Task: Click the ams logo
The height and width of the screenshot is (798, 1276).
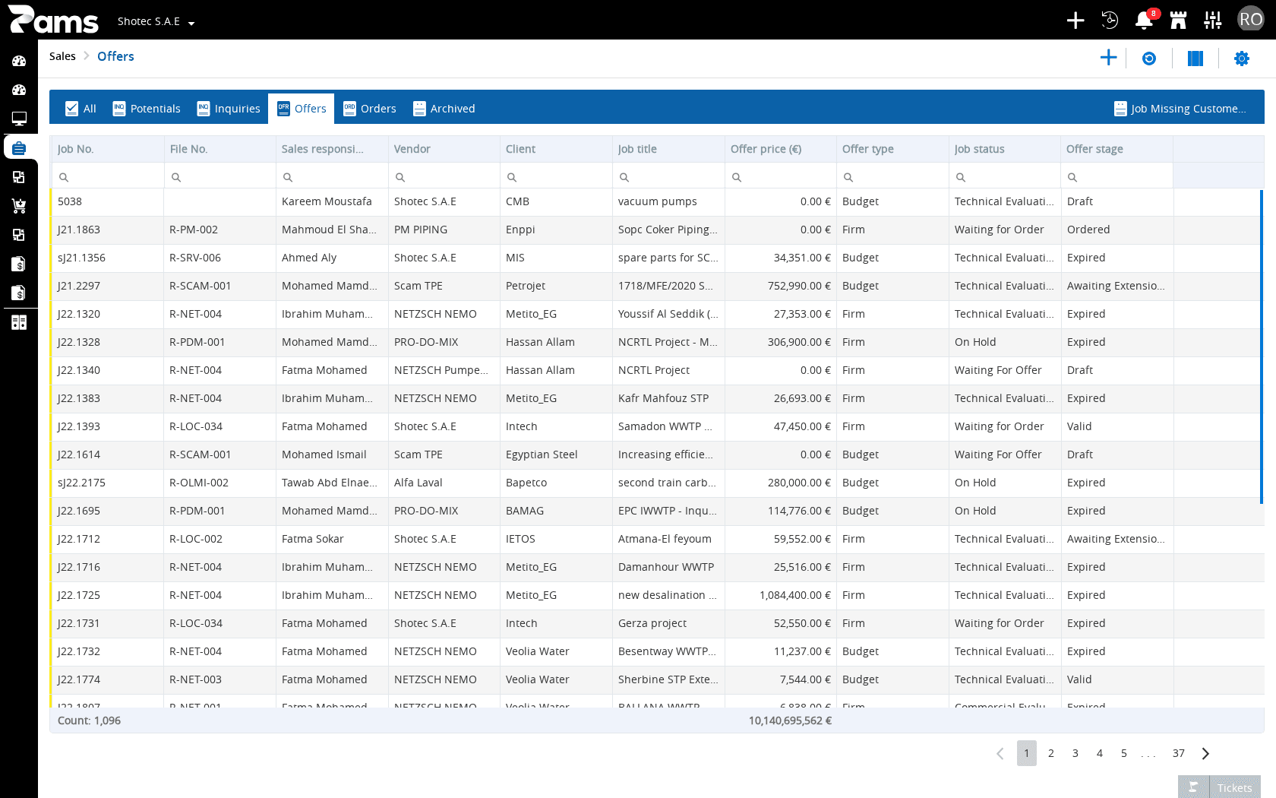Action: pos(54,20)
